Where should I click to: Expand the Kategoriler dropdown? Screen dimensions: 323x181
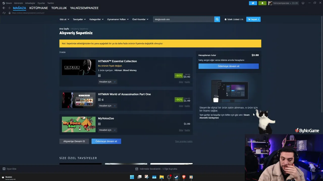[x=96, y=19]
